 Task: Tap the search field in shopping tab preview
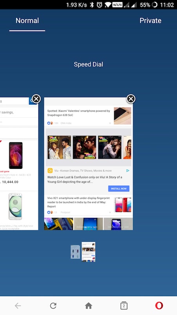tap(14, 101)
